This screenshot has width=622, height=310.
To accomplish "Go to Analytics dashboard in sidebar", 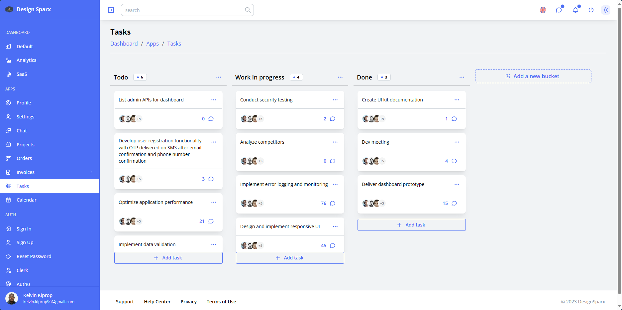I will pyautogui.click(x=27, y=60).
